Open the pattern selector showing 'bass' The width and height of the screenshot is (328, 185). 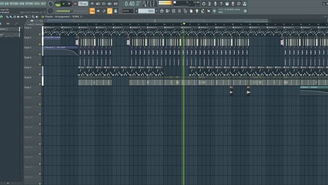[x=147, y=11]
